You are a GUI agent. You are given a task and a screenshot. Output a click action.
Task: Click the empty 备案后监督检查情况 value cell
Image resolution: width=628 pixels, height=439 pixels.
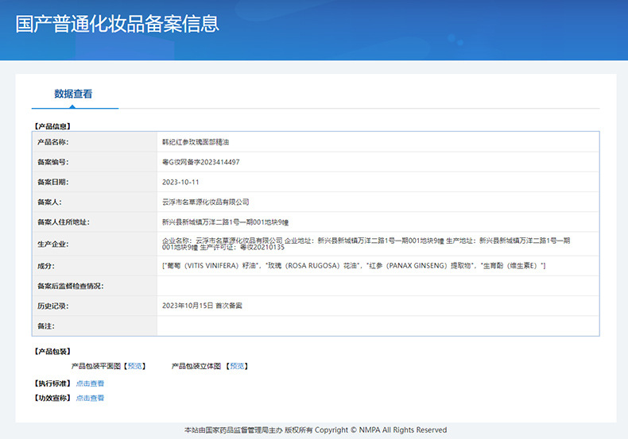[x=378, y=286]
